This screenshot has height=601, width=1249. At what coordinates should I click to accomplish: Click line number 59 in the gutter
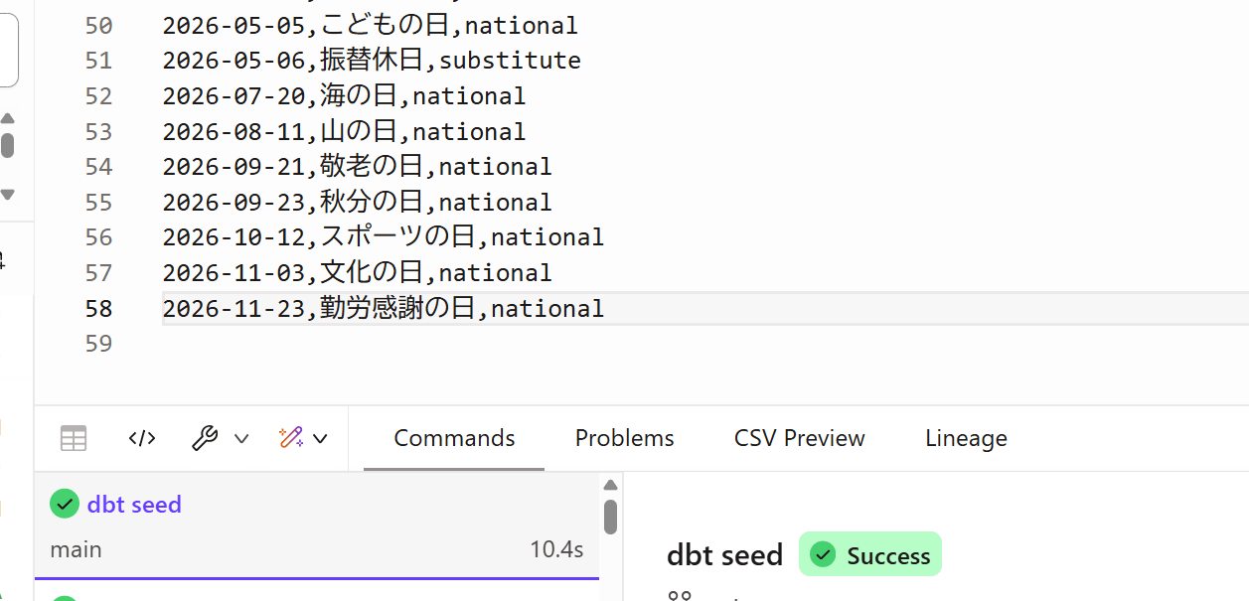pos(98,344)
